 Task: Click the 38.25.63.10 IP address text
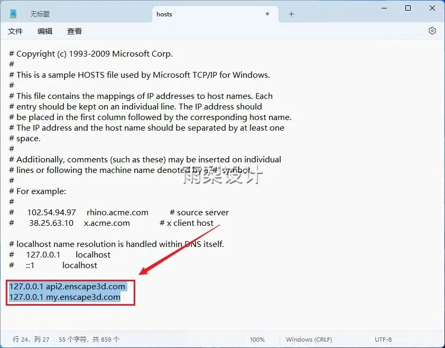pyautogui.click(x=51, y=223)
